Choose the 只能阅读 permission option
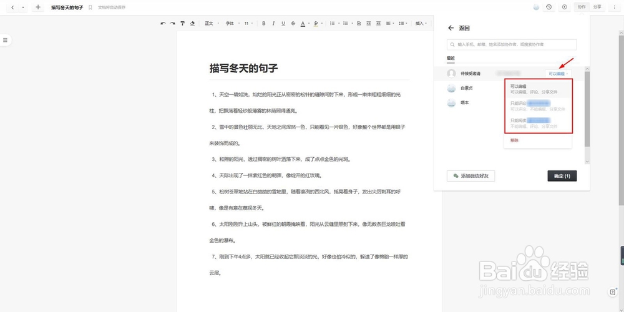Image resolution: width=624 pixels, height=312 pixels. 538,123
